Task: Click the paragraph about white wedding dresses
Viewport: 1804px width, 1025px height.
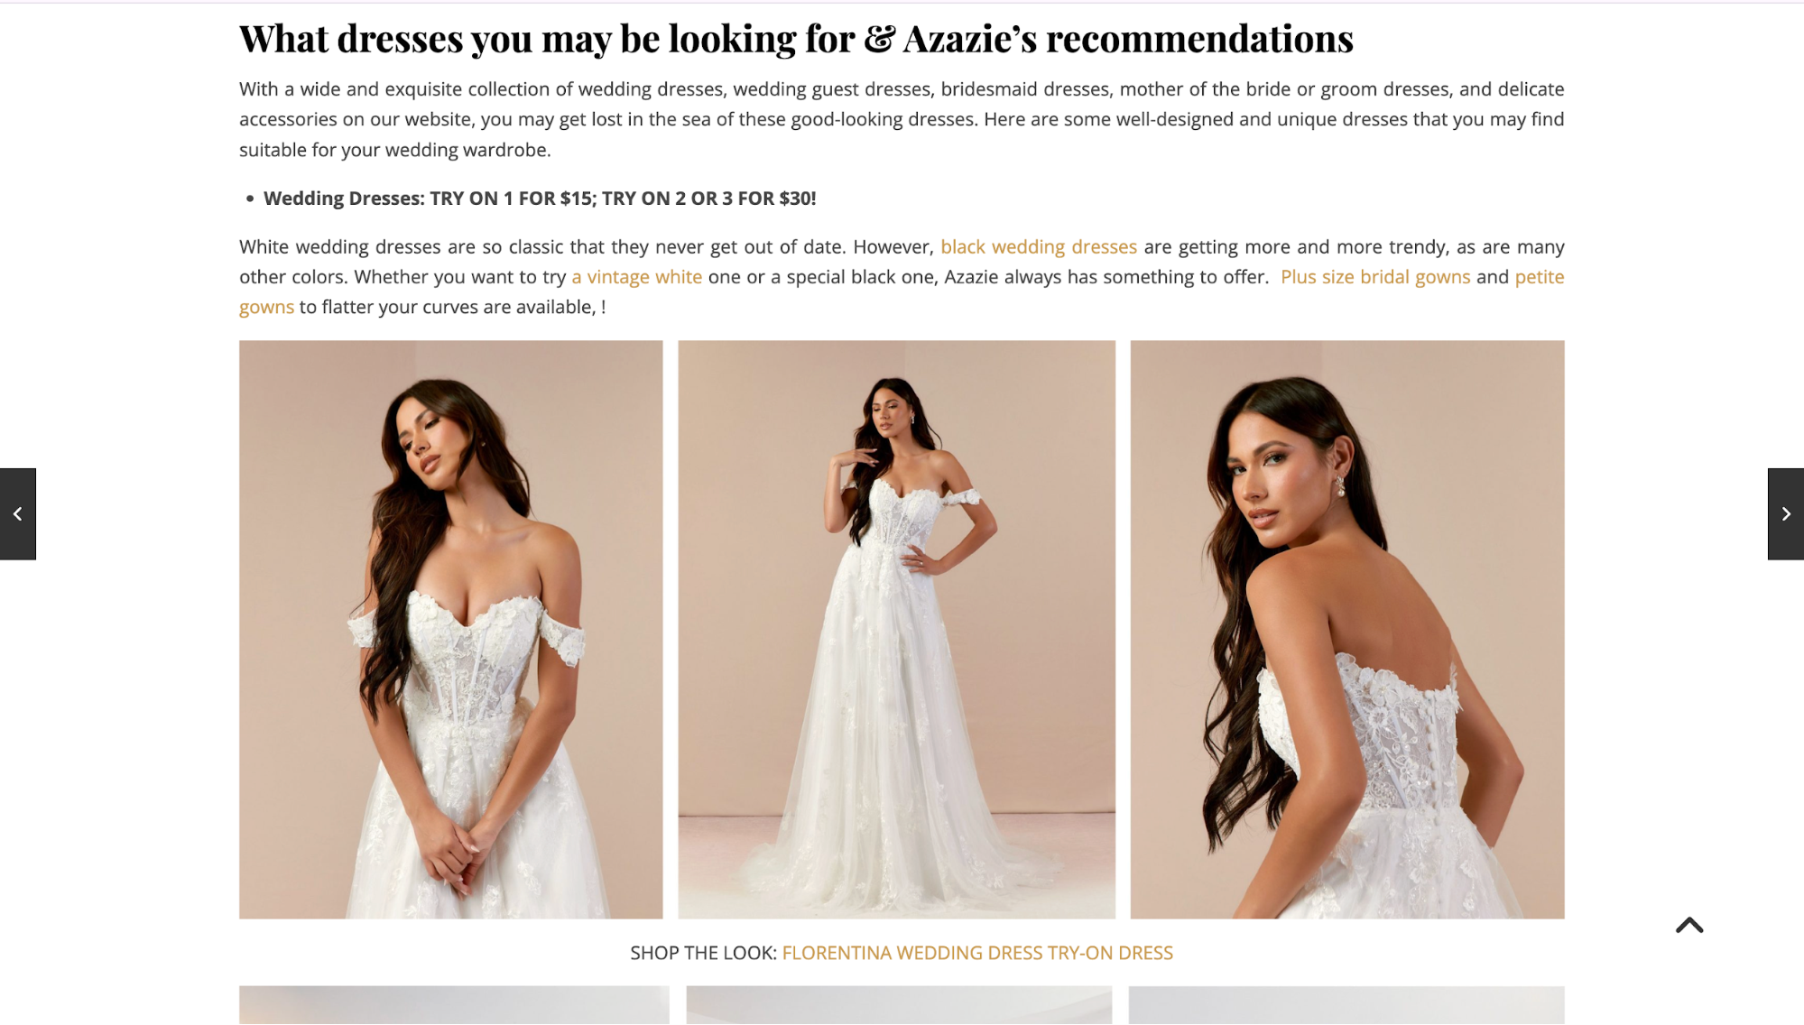Action: 902,276
